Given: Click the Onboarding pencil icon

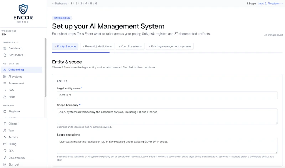Looking at the screenshot, I should tap(5, 70).
